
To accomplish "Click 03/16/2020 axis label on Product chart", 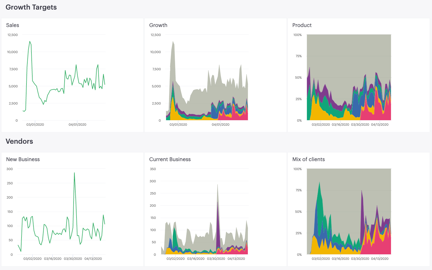I will point(340,125).
